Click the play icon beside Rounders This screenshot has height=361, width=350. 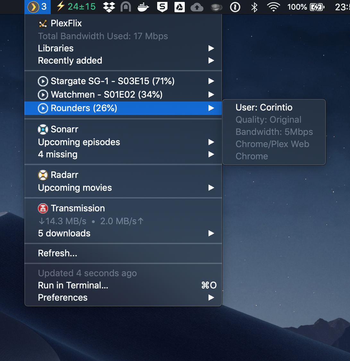(43, 108)
